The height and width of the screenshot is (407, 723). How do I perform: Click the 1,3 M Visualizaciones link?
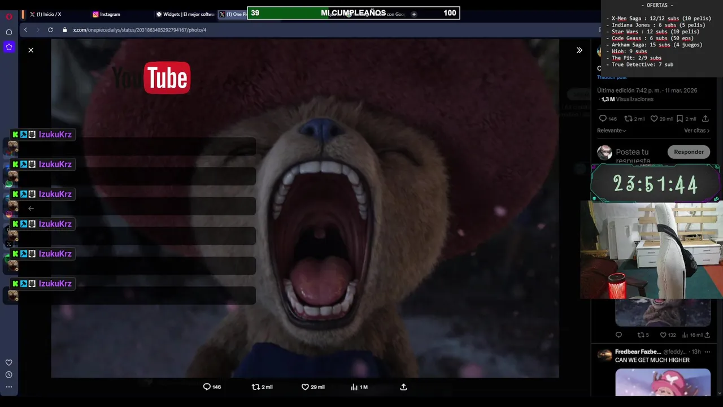(627, 99)
